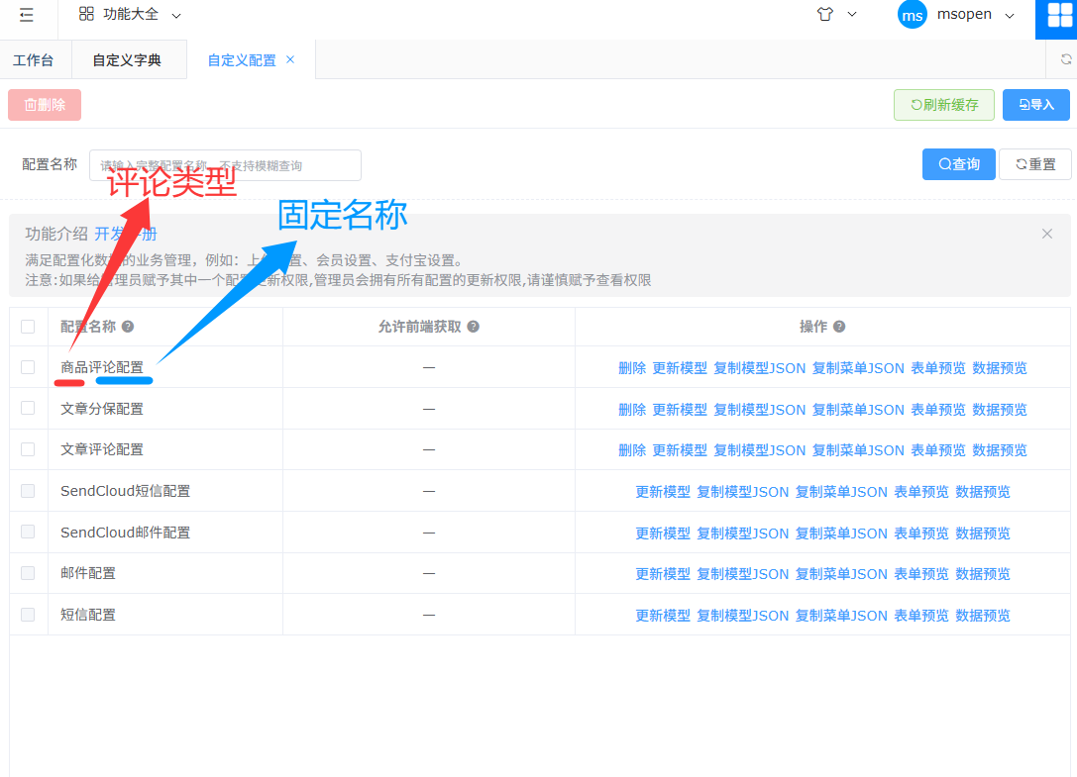This screenshot has width=1077, height=777.
Task: Click the refresh icon on the tab bar
Action: pos(1065,59)
